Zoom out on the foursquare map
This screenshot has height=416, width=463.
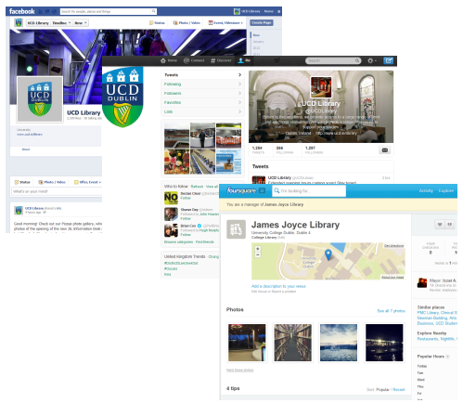(x=258, y=254)
